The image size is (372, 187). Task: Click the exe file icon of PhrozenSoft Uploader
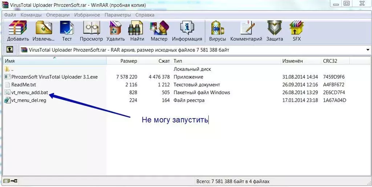(8, 77)
